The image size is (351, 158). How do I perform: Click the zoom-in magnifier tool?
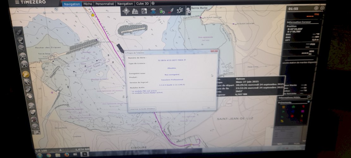point(23,56)
